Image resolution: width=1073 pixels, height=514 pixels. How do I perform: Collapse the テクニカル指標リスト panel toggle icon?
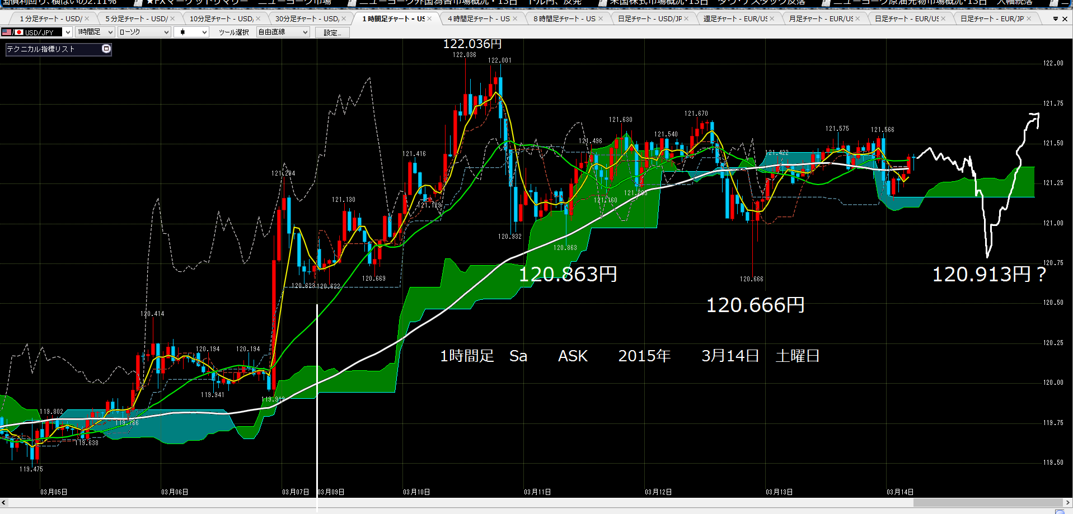106,49
